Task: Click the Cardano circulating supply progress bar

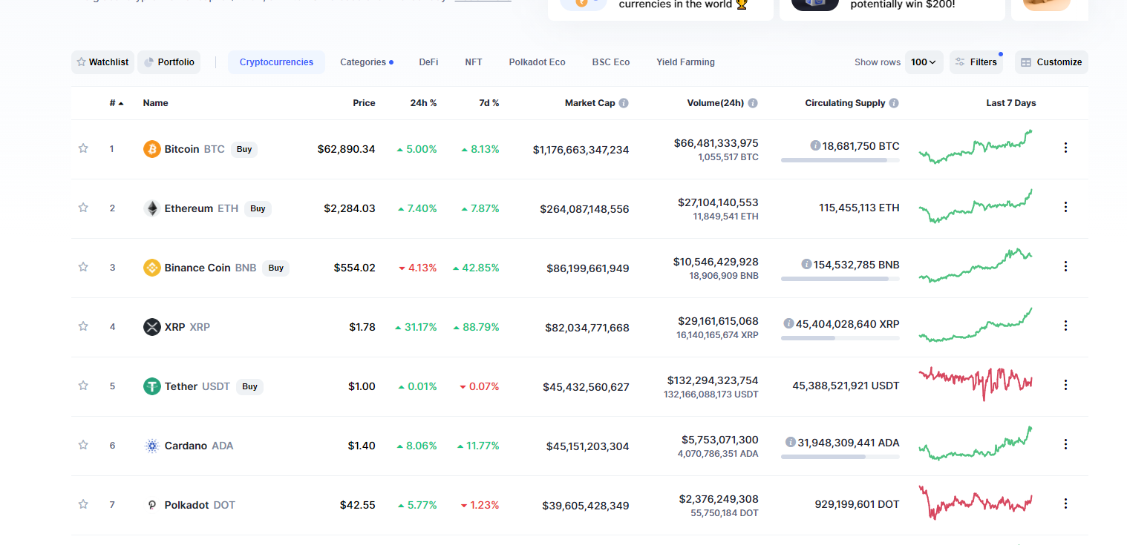Action: click(840, 457)
